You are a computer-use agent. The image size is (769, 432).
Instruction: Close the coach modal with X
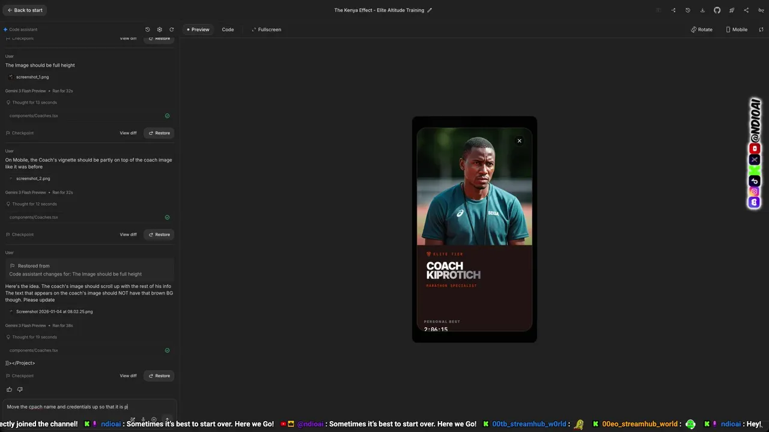click(520, 141)
